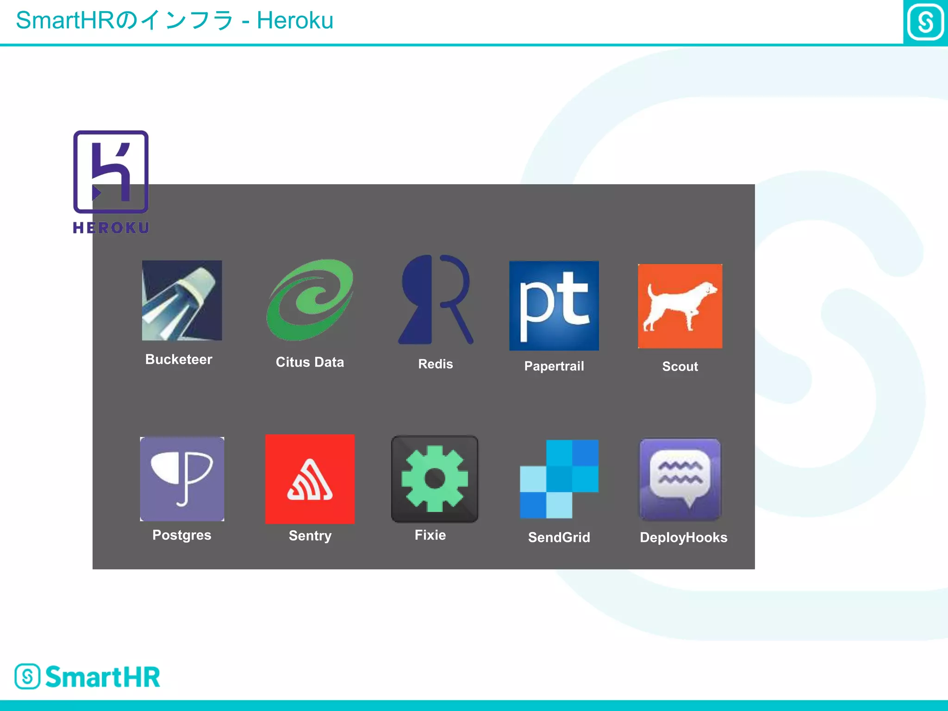Image resolution: width=948 pixels, height=711 pixels.
Task: Select the green Citus Data swirl icon
Action: [x=310, y=299]
